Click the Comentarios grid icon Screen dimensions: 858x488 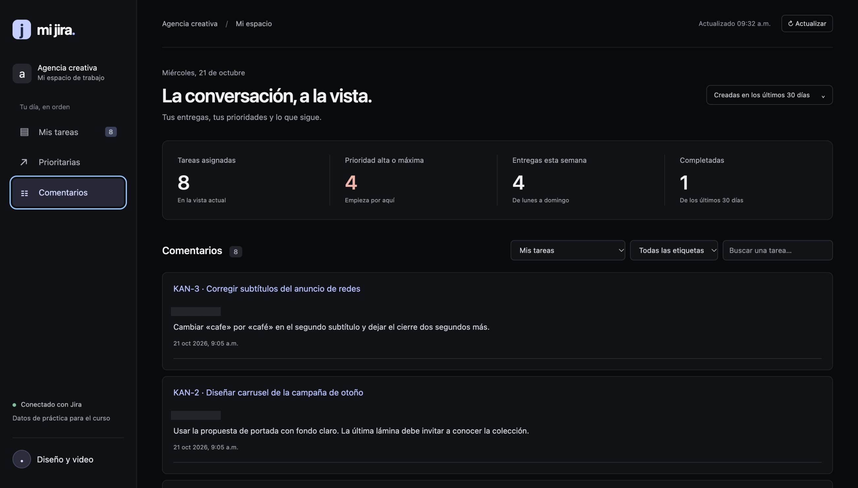click(x=24, y=193)
